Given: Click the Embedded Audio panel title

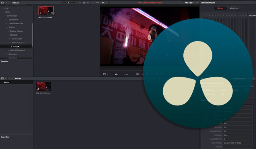Looking at the screenshot, I should [208, 3].
